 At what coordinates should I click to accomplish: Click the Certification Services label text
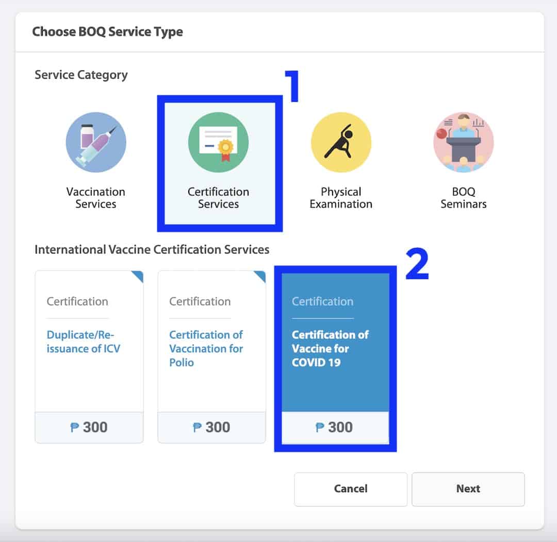pyautogui.click(x=218, y=198)
